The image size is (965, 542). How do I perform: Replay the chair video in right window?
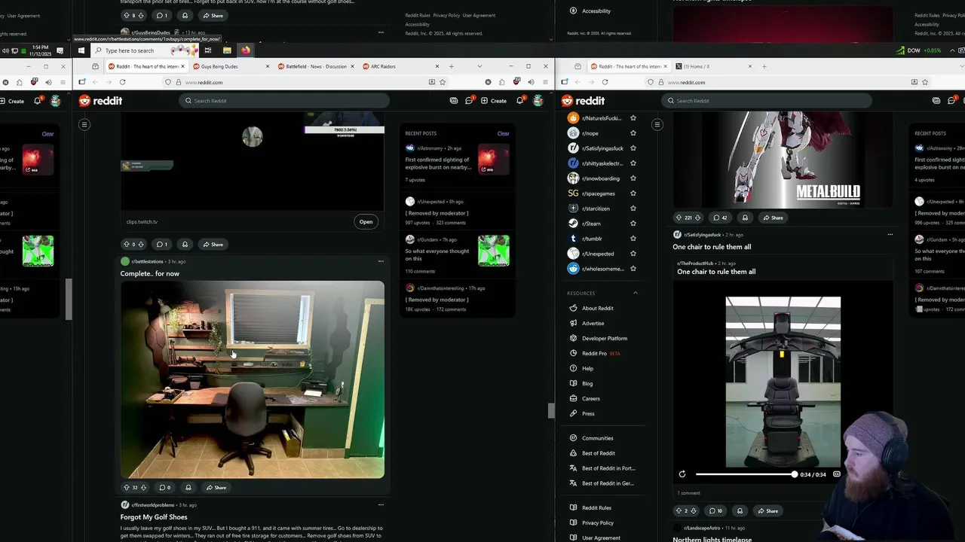(x=682, y=474)
